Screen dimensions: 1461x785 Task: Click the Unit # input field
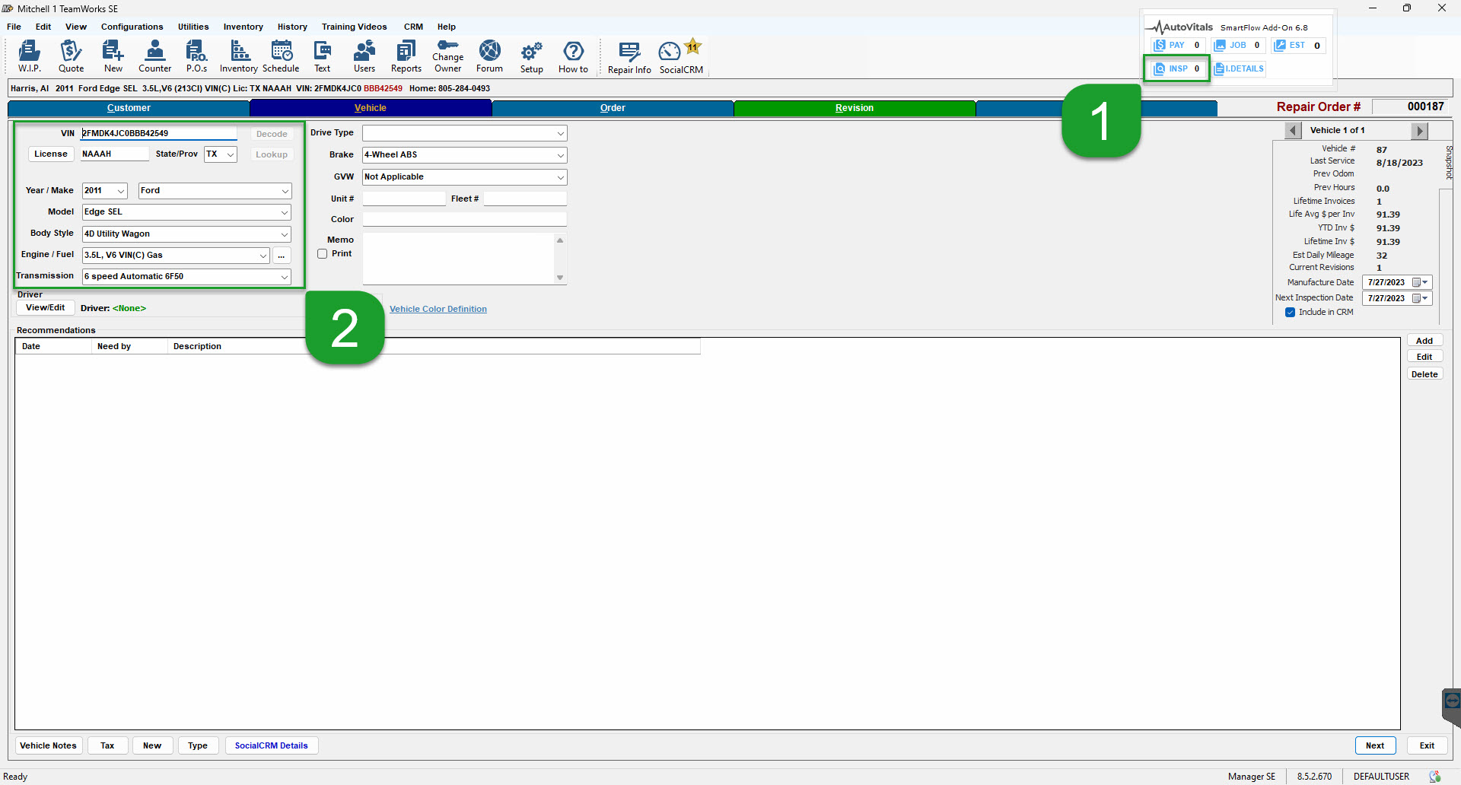tap(403, 199)
